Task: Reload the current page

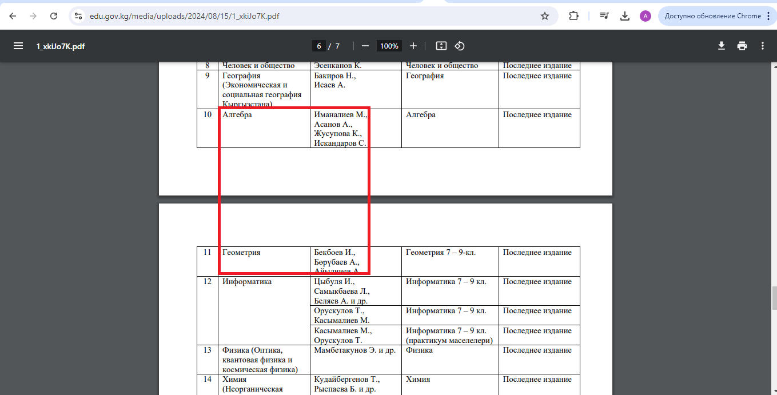Action: 54,16
